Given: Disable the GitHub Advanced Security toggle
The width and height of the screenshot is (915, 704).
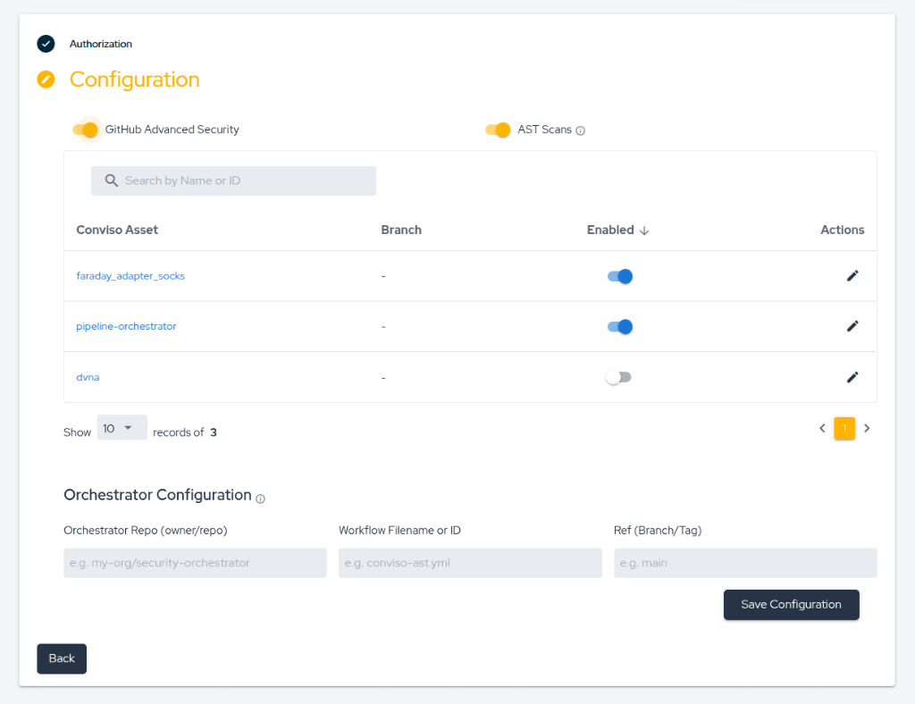Looking at the screenshot, I should tap(87, 130).
